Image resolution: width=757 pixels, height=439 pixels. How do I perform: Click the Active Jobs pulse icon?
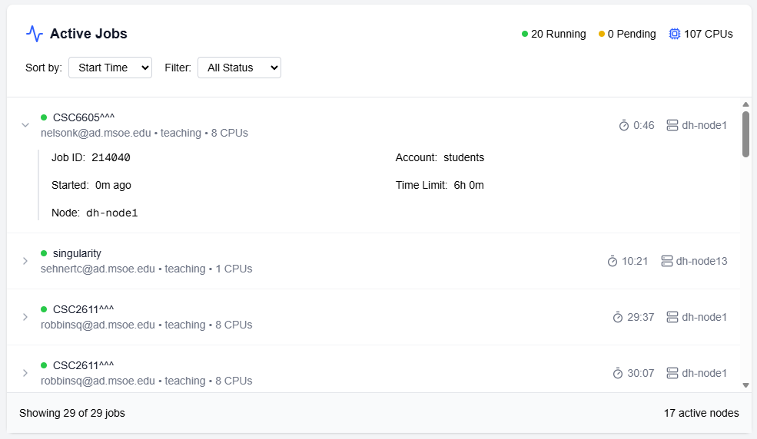click(35, 34)
